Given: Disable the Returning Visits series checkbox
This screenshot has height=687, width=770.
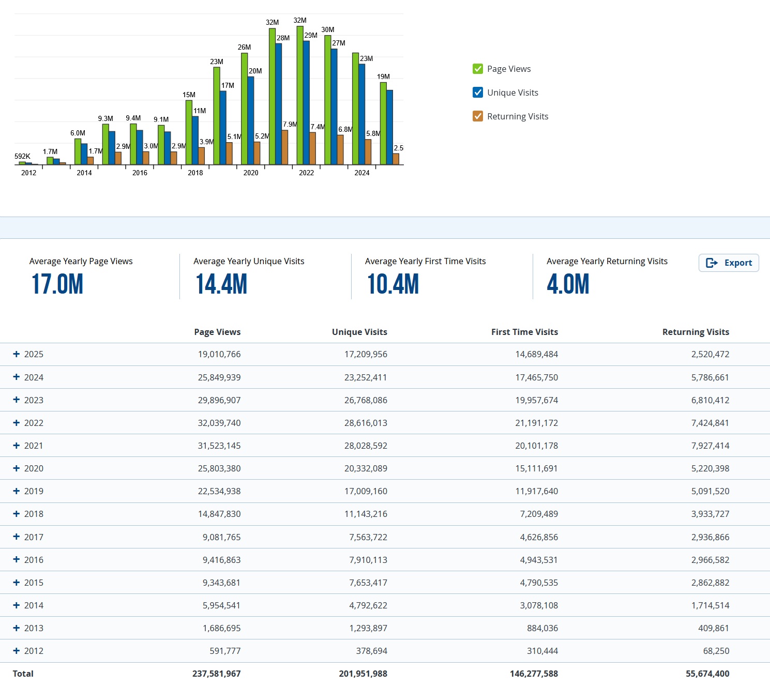Looking at the screenshot, I should click(x=478, y=116).
